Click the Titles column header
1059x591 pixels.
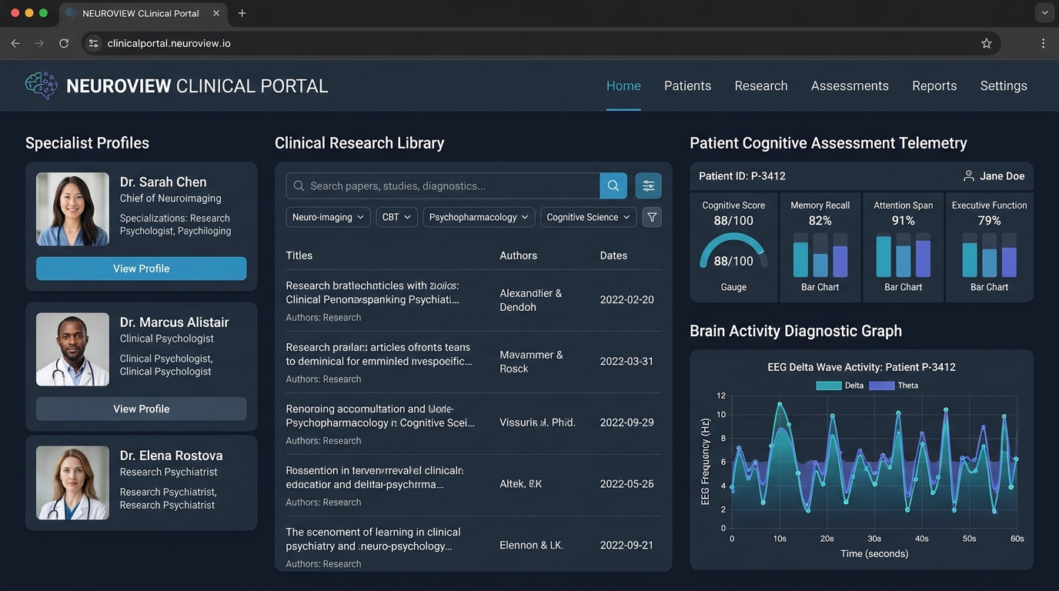point(299,255)
